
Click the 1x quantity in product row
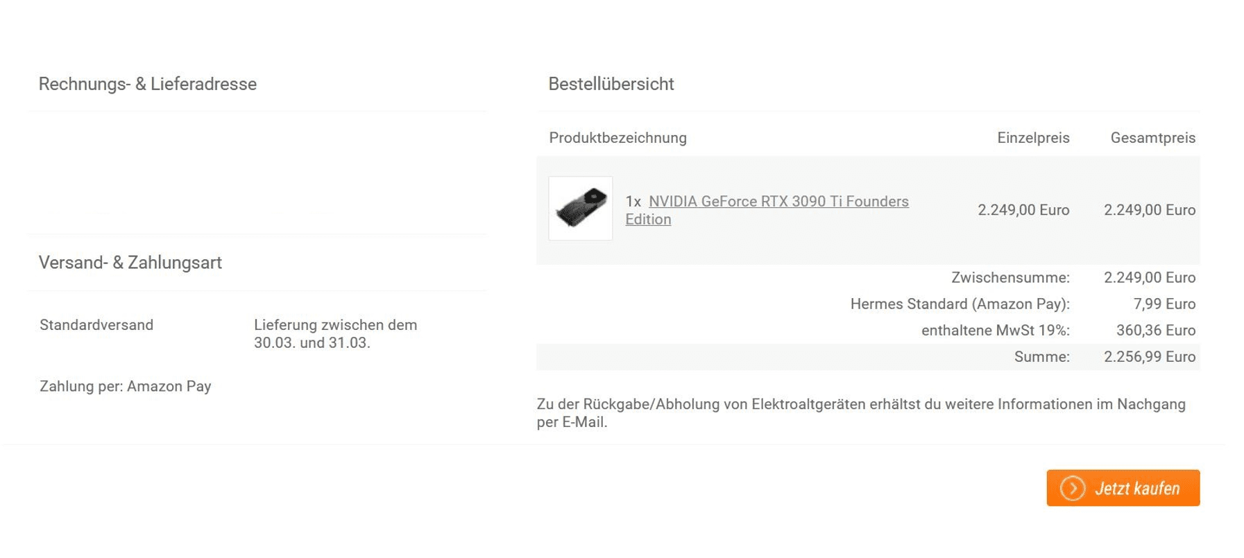tap(633, 202)
